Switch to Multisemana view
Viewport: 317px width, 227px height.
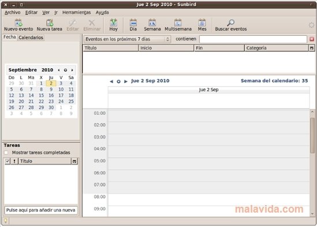178,25
